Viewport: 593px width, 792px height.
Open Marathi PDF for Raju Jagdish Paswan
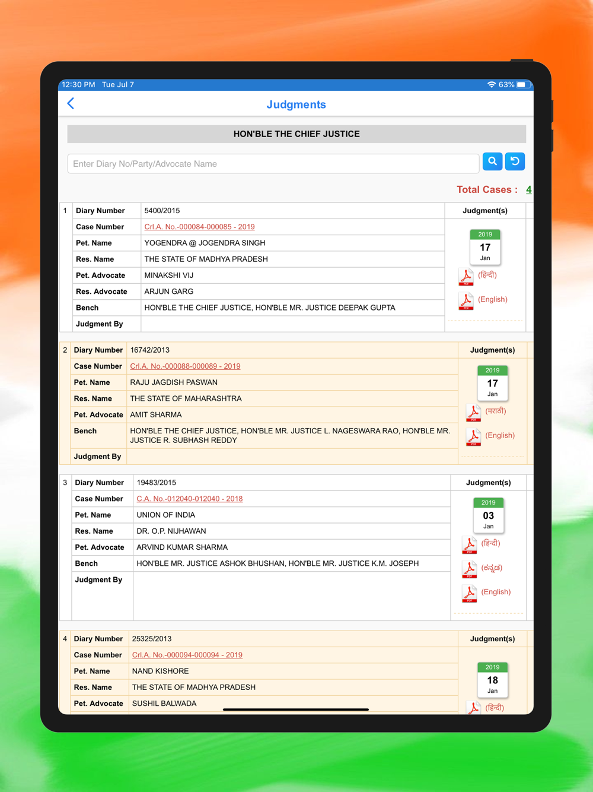point(486,411)
